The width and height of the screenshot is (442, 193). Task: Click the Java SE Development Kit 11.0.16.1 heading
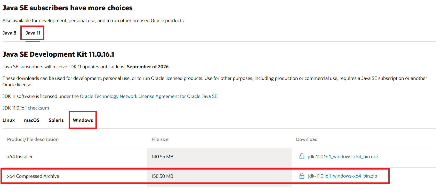58,54
